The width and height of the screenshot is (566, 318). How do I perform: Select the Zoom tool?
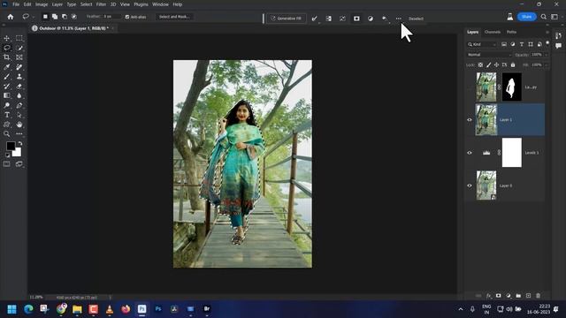coord(6,133)
